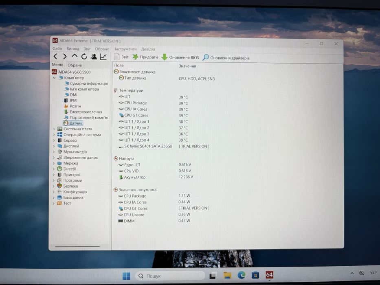Click the Back navigation arrow
The image size is (380, 285).
pos(55,57)
